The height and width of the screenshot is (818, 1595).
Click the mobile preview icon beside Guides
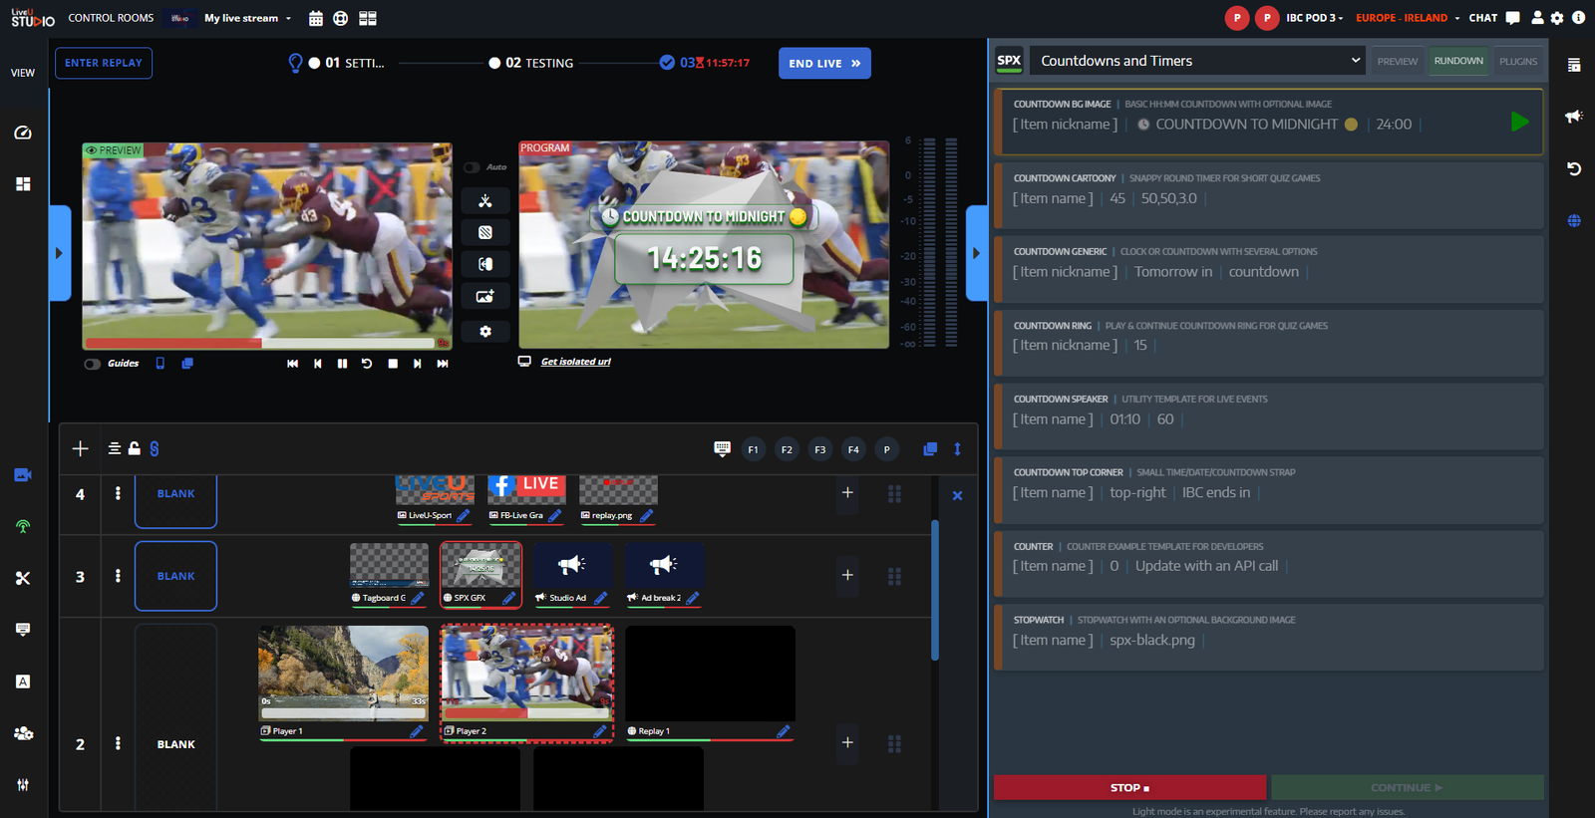(159, 364)
